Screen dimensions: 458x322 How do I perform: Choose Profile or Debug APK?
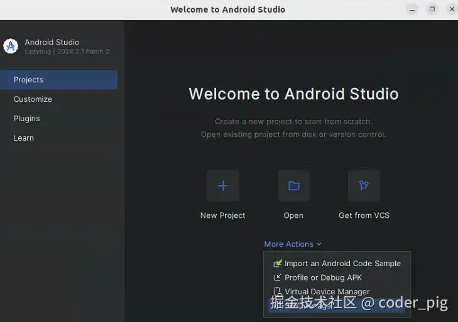click(337, 277)
